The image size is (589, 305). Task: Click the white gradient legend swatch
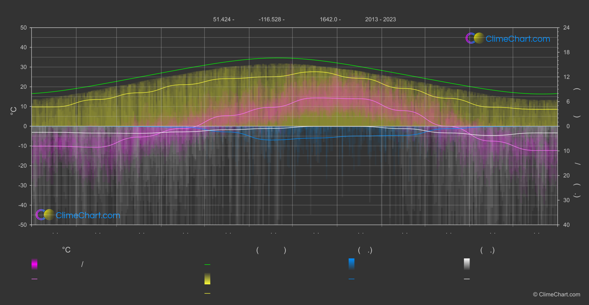click(467, 264)
